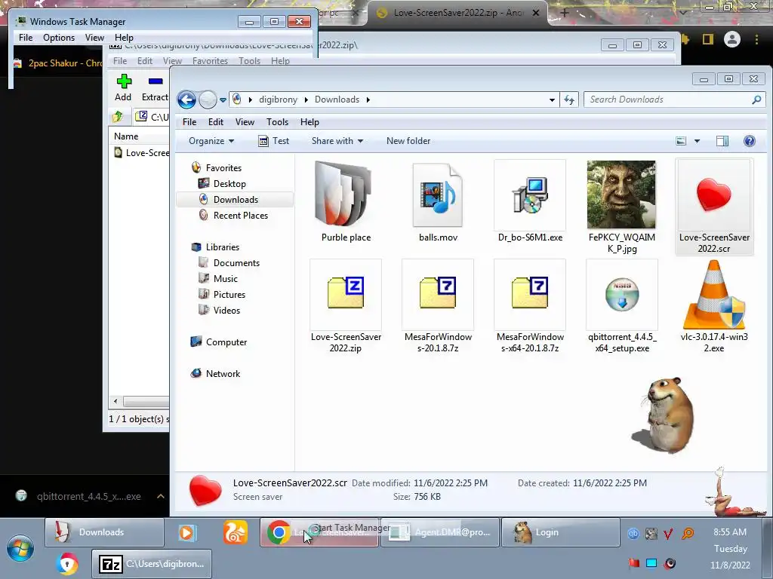Open Explorer help question mark icon

(750, 141)
